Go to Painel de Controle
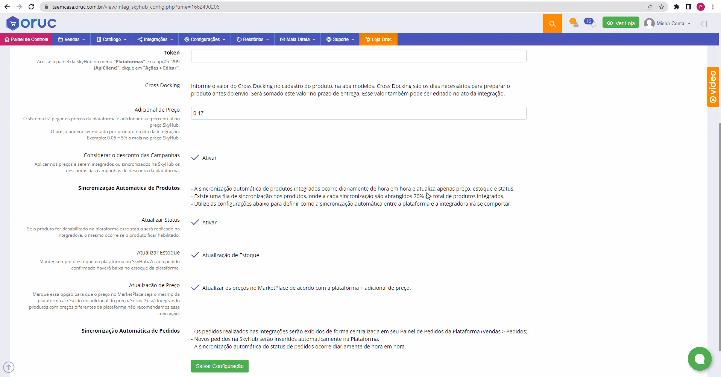Image resolution: width=721 pixels, height=377 pixels. tap(26, 39)
